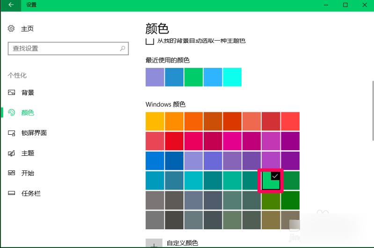This screenshot has height=248, width=374.
Task: Toggle 从我的背景自动选取一种主题色 checkbox
Action: (149, 41)
